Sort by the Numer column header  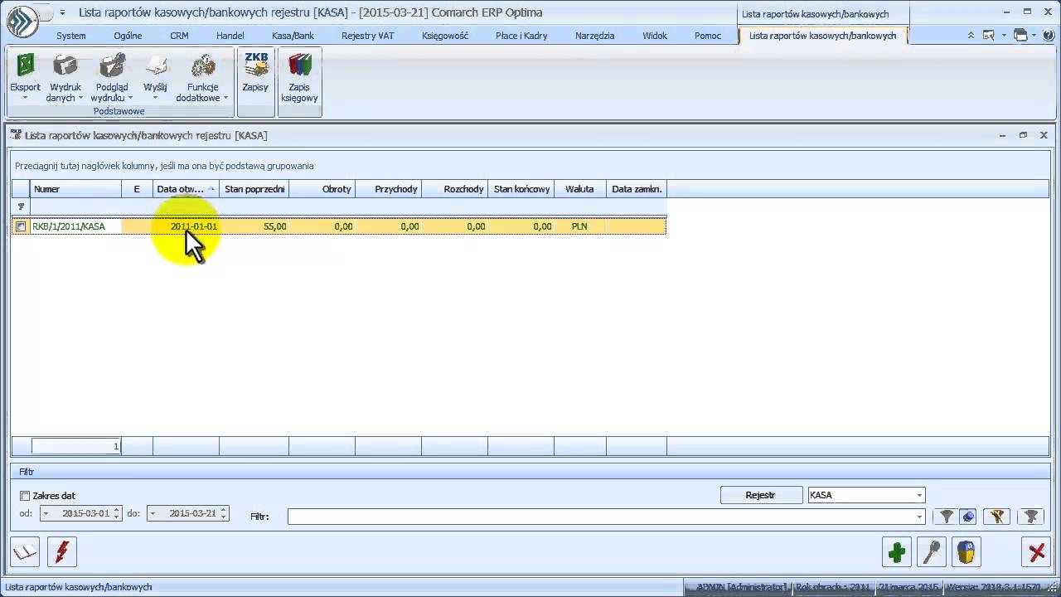(75, 189)
